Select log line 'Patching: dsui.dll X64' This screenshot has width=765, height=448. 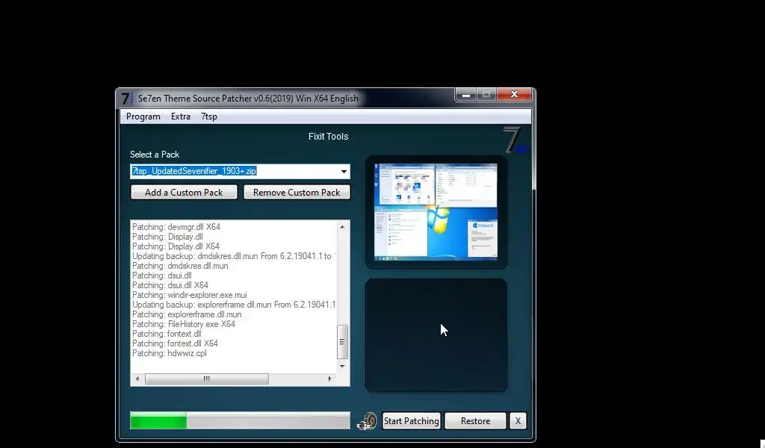tap(170, 285)
